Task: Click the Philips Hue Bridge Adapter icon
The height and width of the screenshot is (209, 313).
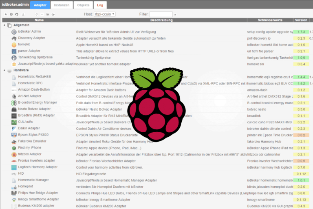Action: pos(14,193)
